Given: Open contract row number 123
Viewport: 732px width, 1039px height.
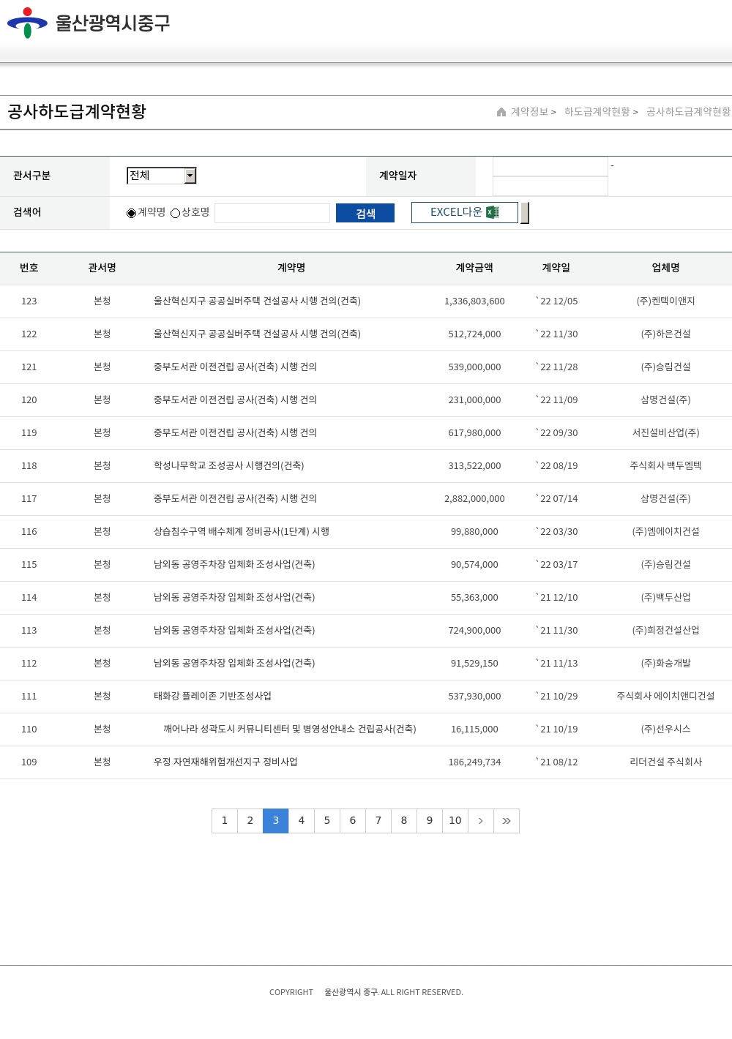Looking at the screenshot, I should [x=257, y=301].
